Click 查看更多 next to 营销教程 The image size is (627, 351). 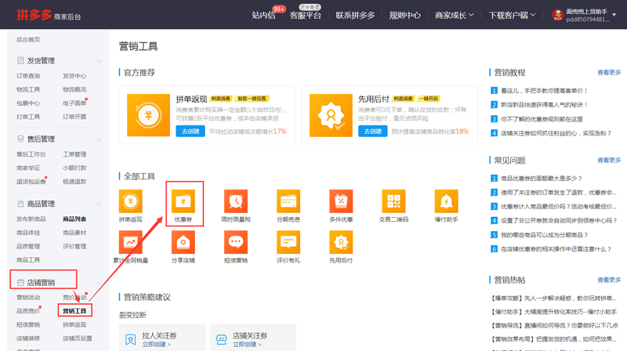[x=609, y=72]
